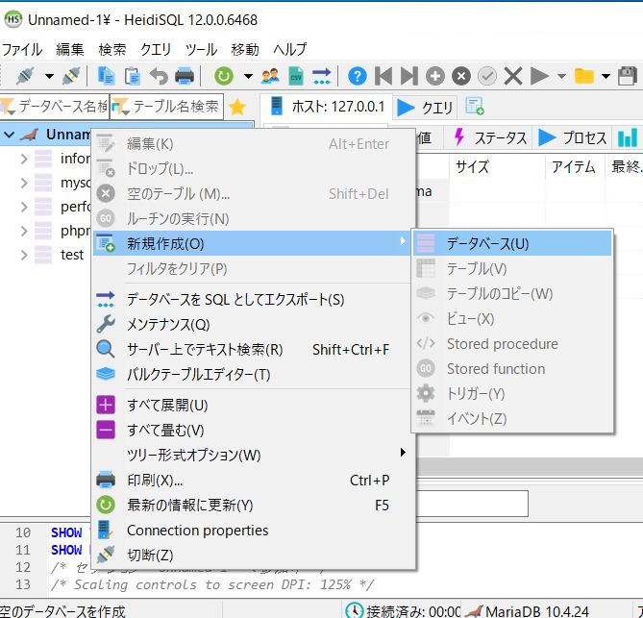The width and height of the screenshot is (643, 618).
Task: Open the 検索 menu
Action: point(112,50)
